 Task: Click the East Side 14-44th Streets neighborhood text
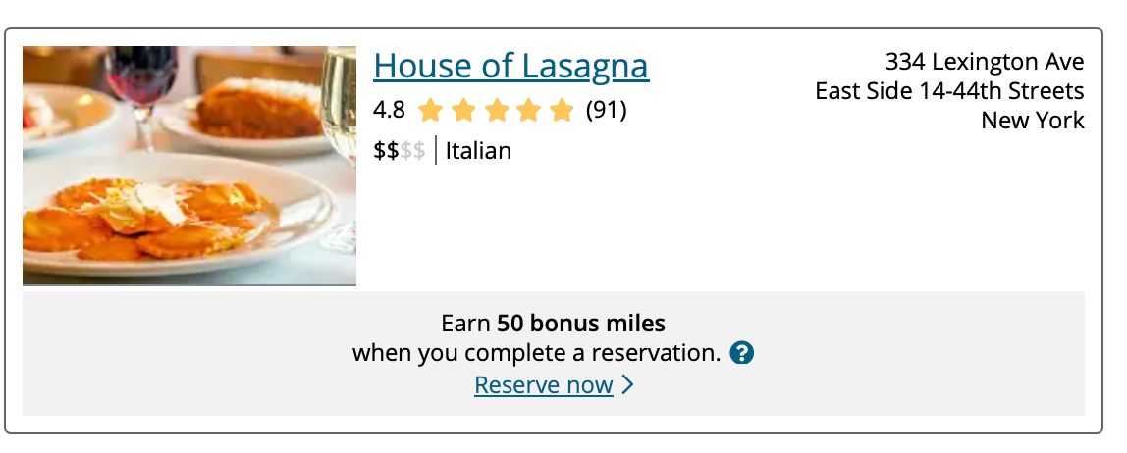click(949, 92)
